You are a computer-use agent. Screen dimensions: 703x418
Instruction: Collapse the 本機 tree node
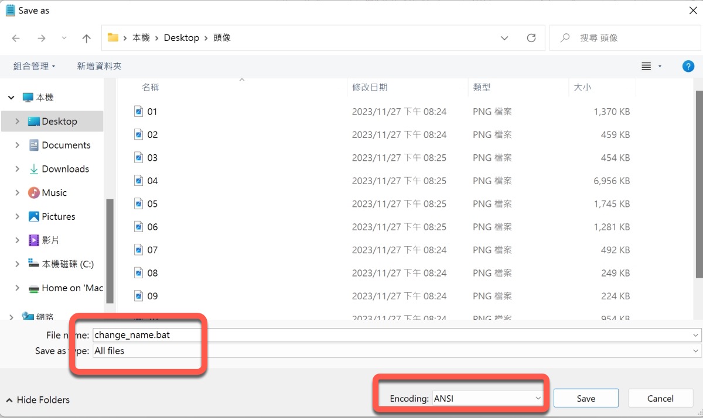click(11, 98)
